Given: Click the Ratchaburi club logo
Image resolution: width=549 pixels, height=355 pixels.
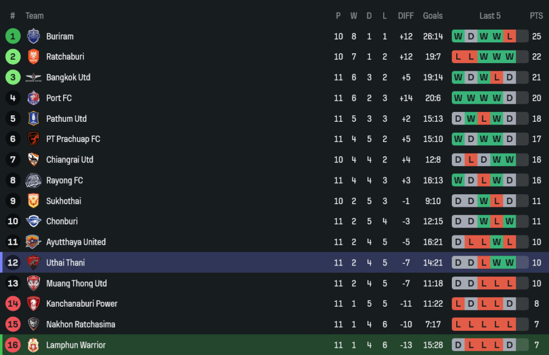Looking at the screenshot, I should tap(33, 57).
